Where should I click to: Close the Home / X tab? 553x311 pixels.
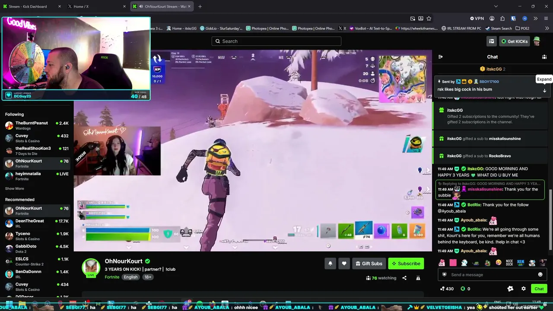[x=124, y=6]
